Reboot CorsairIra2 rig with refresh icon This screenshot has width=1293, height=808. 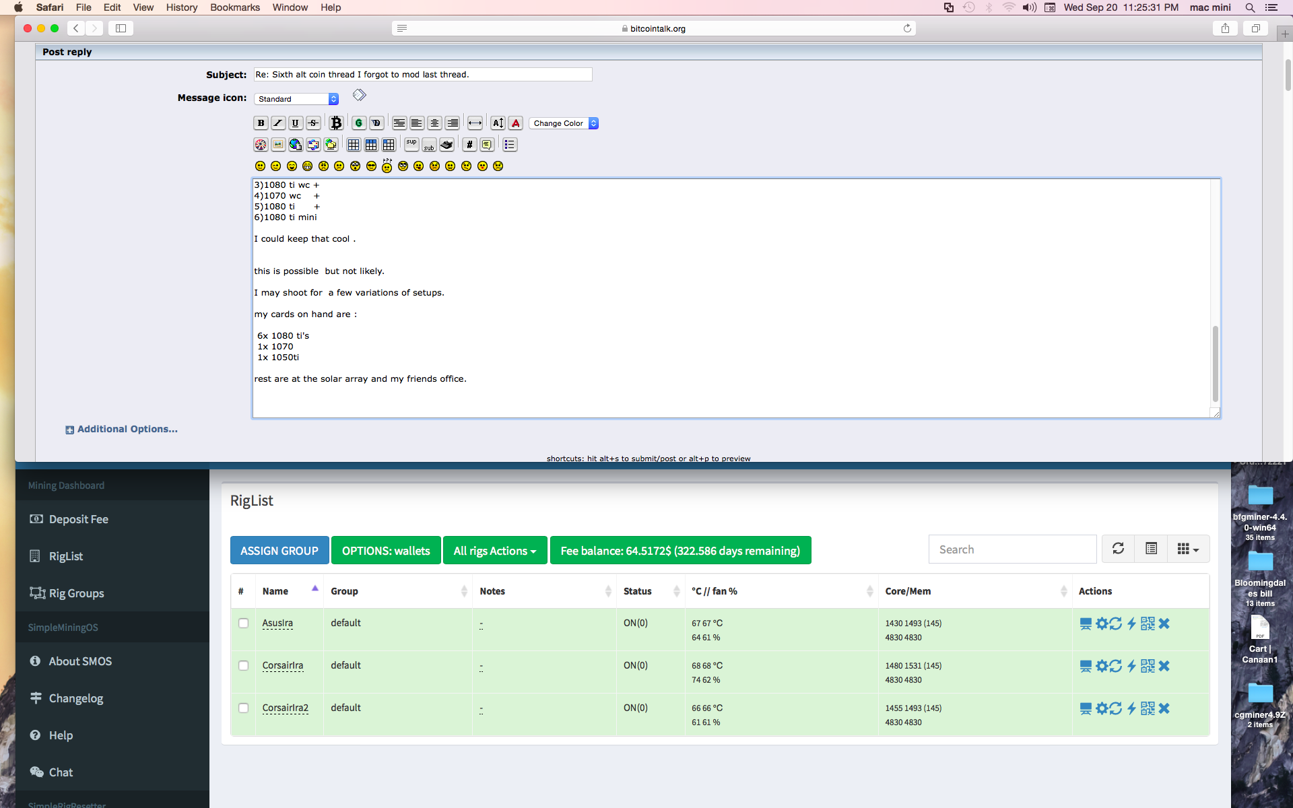(x=1116, y=708)
